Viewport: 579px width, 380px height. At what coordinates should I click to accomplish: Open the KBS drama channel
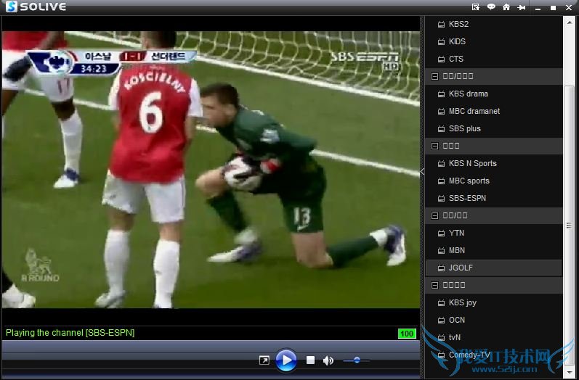[x=493, y=94]
